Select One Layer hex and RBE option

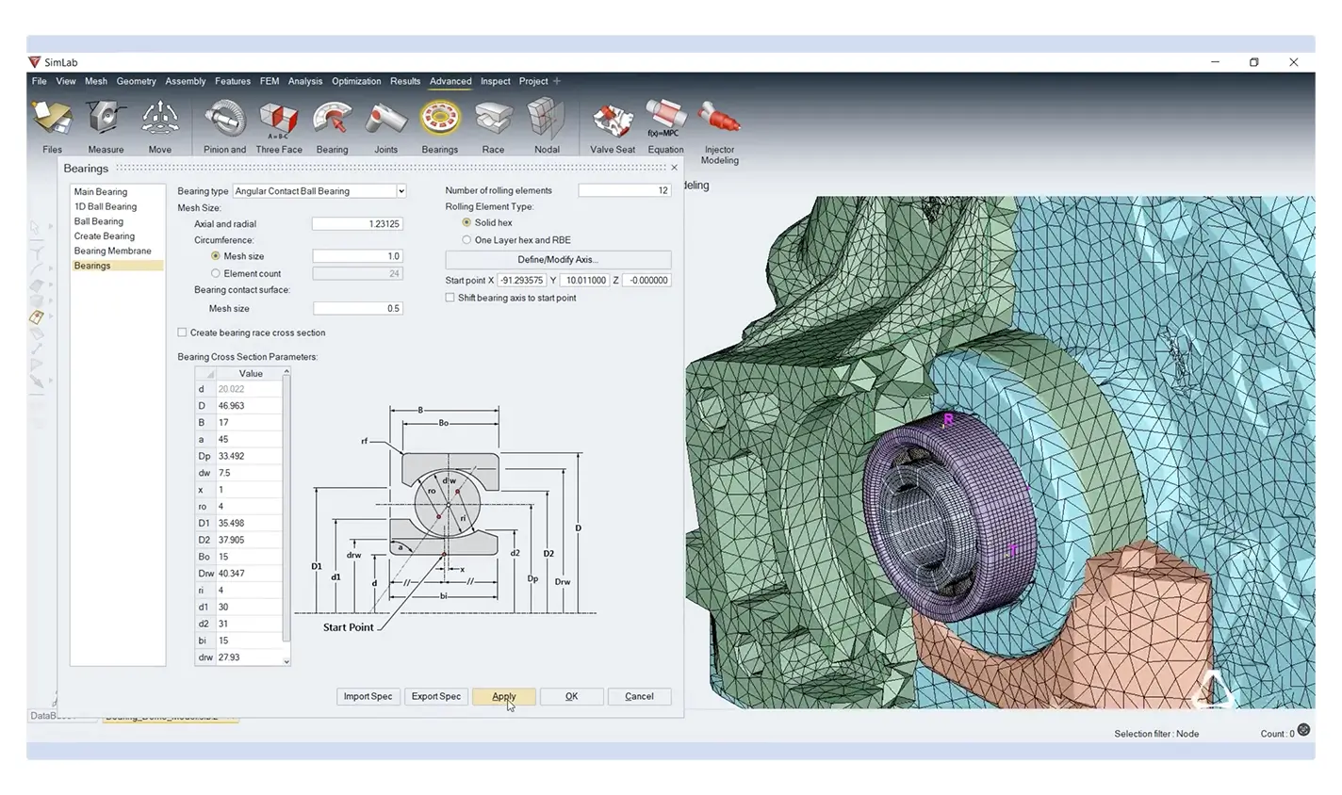466,240
